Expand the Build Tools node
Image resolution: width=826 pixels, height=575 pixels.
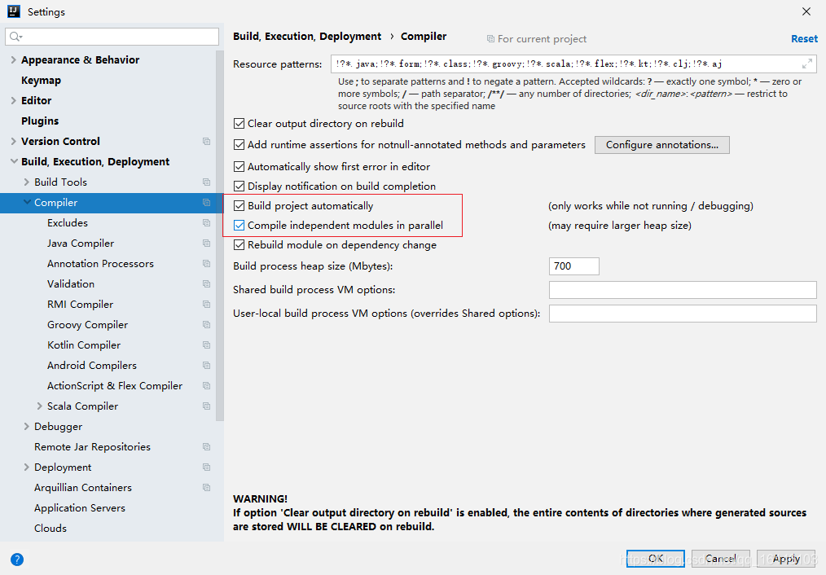[x=26, y=182]
